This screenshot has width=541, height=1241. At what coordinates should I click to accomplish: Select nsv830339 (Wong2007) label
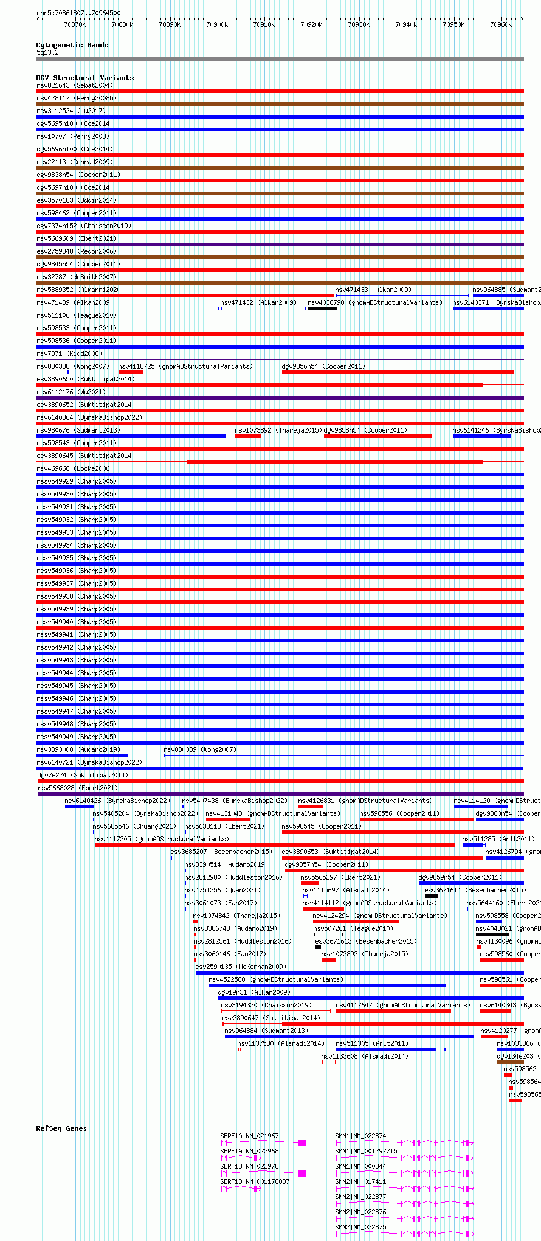click(201, 749)
